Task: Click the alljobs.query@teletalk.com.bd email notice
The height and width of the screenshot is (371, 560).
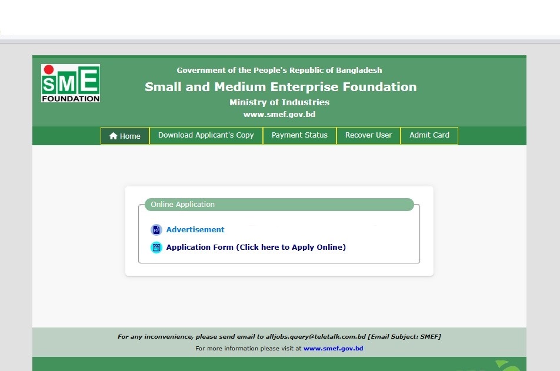Action: [x=279, y=336]
